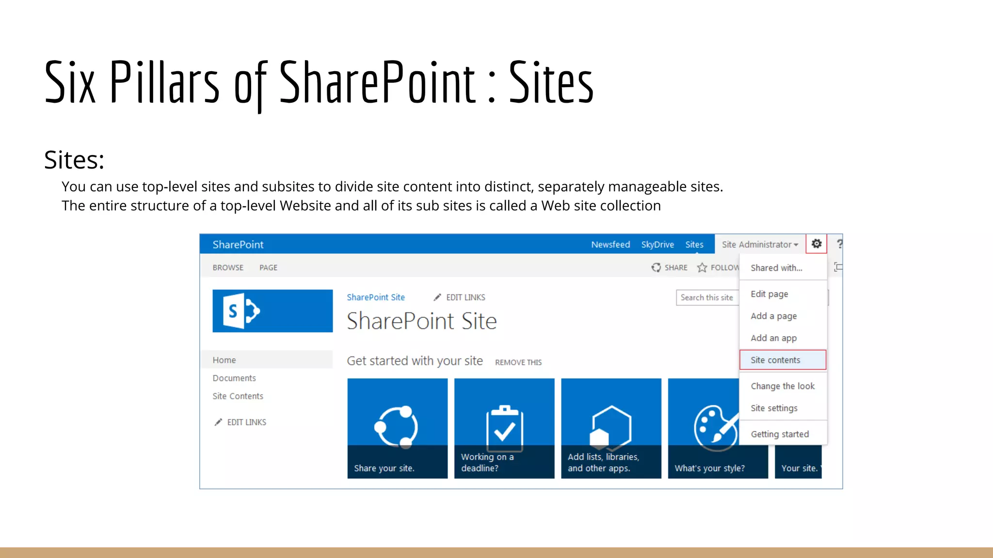Click EDIT LINKS next to breadcrumb
This screenshot has height=558, width=993.
click(465, 297)
